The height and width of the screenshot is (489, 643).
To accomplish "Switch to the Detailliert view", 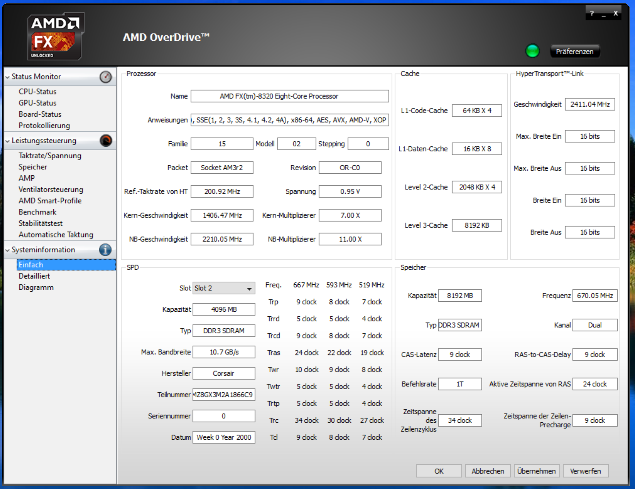I will pos(34,276).
